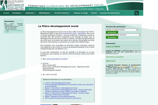Open the 'Choisir un champ d'action' dropdown
Viewport: 158px width, 105px height.
coord(122,30)
